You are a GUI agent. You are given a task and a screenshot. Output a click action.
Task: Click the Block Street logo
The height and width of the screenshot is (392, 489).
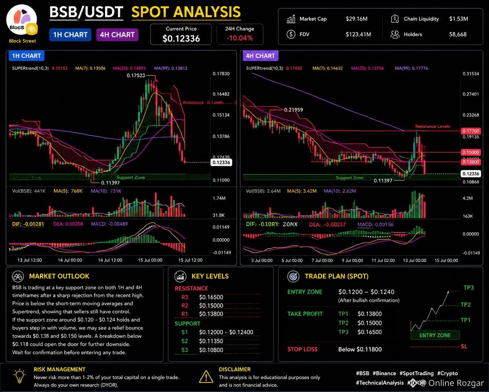tap(22, 20)
